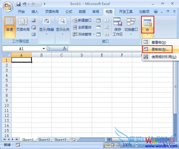Select column D header

pos(82,55)
